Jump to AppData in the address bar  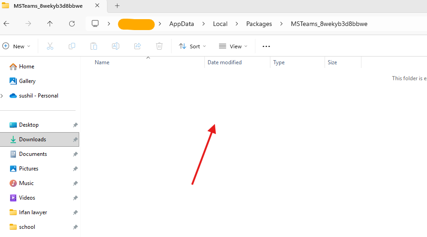(x=181, y=24)
